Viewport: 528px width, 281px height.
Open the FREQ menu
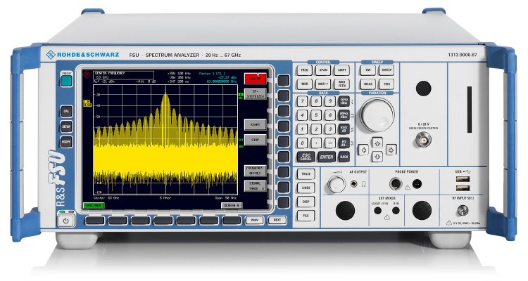click(305, 71)
